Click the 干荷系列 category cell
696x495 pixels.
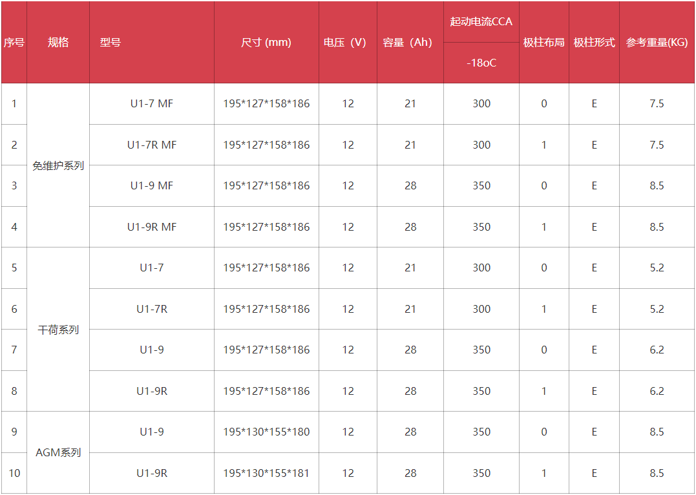(x=58, y=330)
